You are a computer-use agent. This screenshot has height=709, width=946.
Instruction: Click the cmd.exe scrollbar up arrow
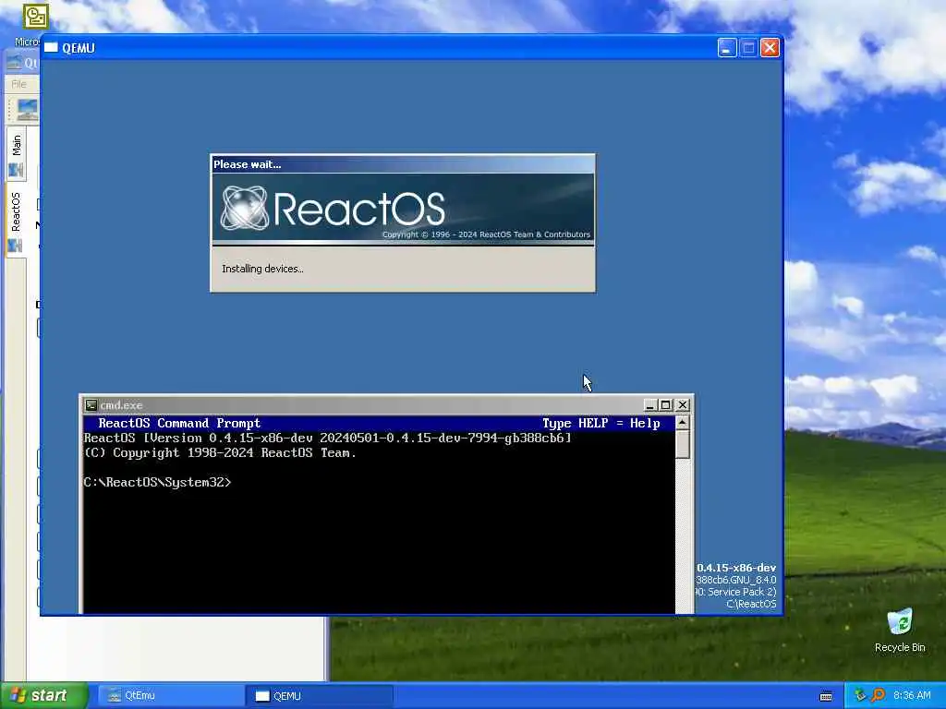[683, 423]
